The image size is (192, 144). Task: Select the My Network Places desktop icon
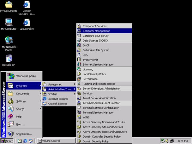[9, 44]
